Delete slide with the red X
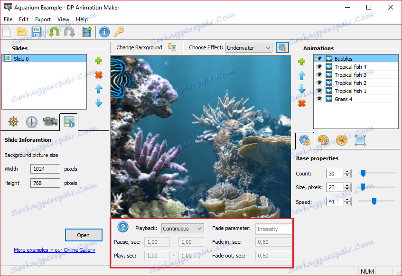 coord(98,75)
